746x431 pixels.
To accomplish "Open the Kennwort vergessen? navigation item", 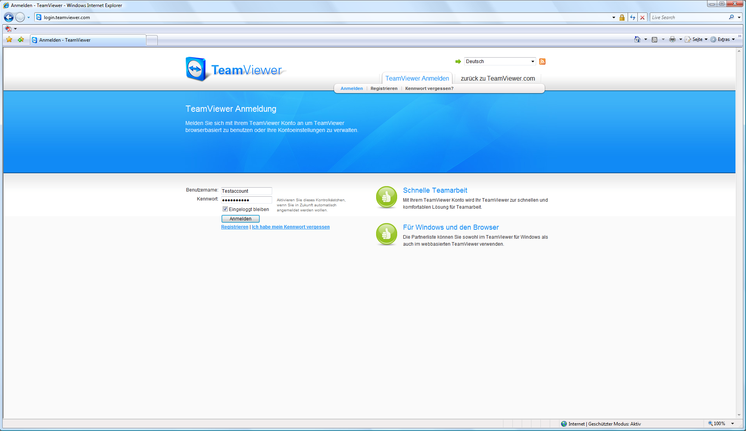I will tap(429, 88).
